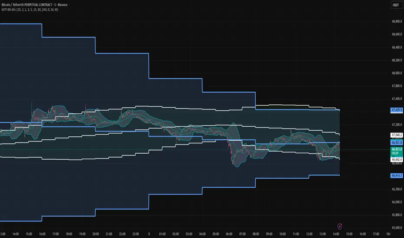Image resolution: width=404 pixels, height=238 pixels.
Task: Click the 67,200.0 price scale value
Action: click(397, 125)
